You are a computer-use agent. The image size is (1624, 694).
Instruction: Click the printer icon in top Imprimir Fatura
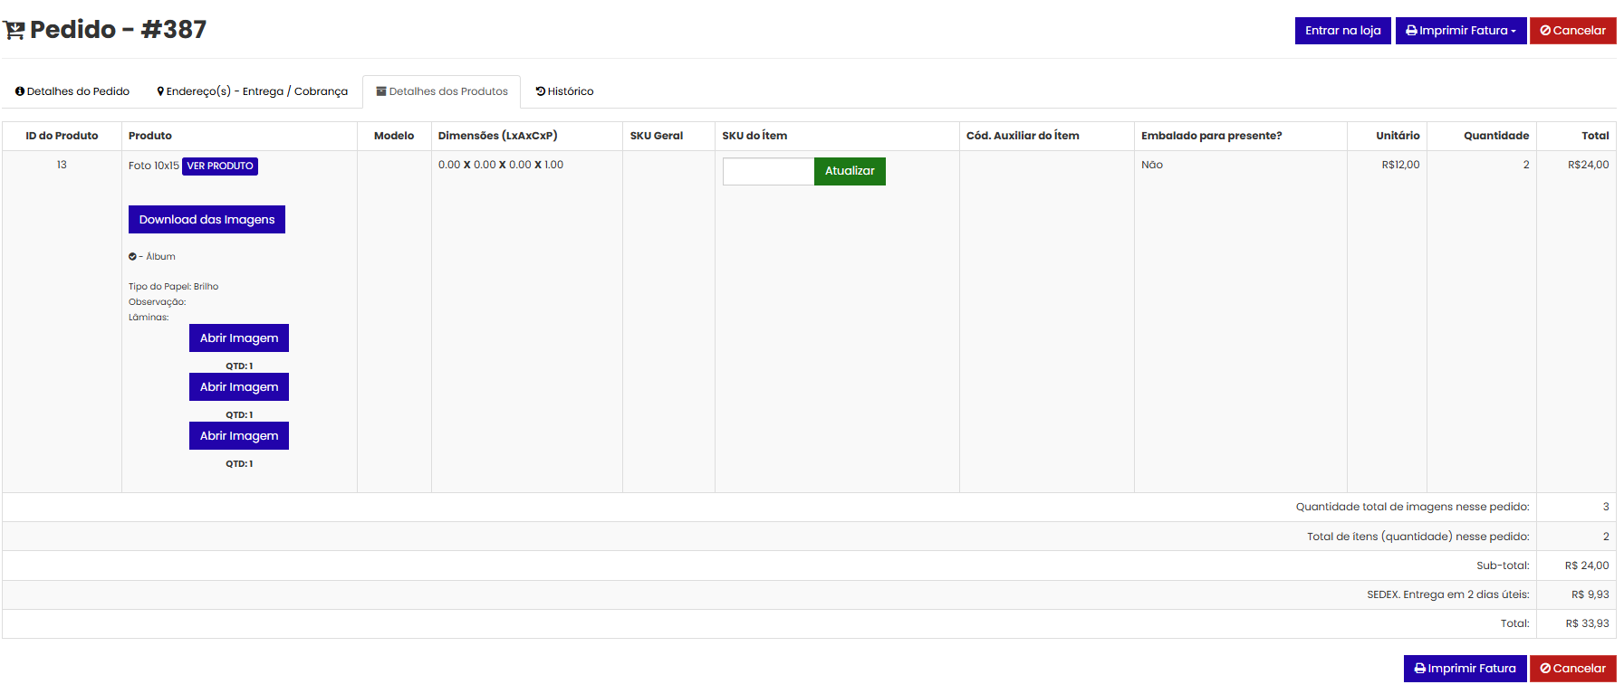click(x=1411, y=31)
